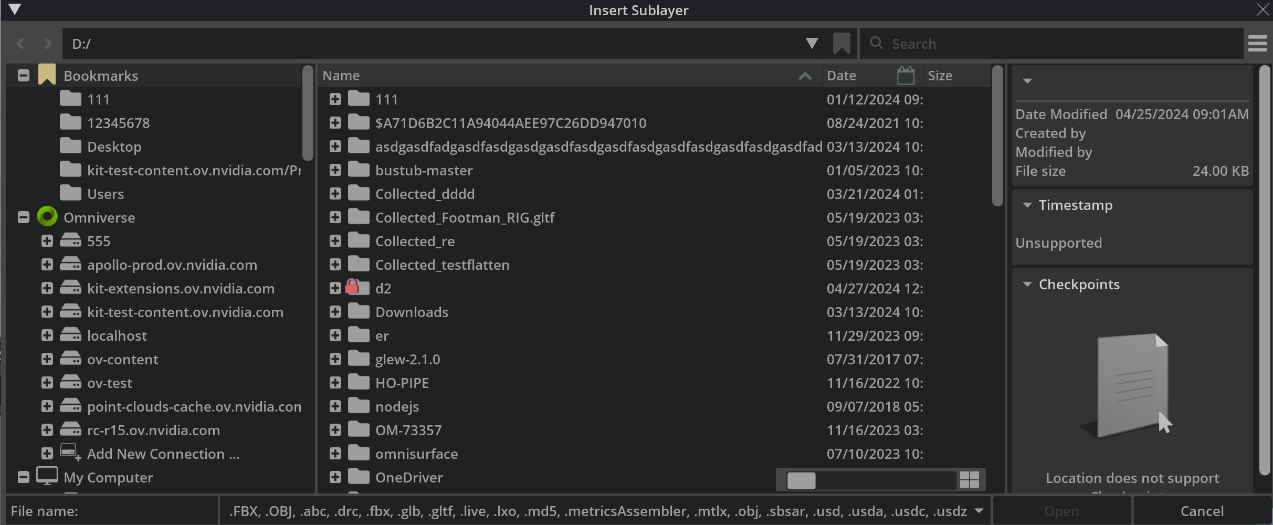This screenshot has height=525, width=1273.
Task: Collapse the Omniverse tree section
Action: (x=23, y=217)
